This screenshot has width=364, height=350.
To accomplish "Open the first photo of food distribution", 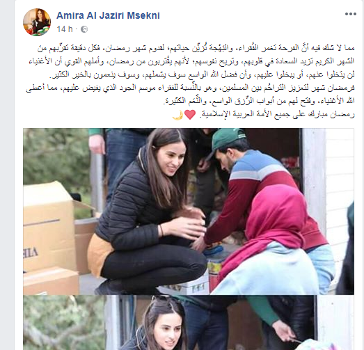I will [x=189, y=212].
